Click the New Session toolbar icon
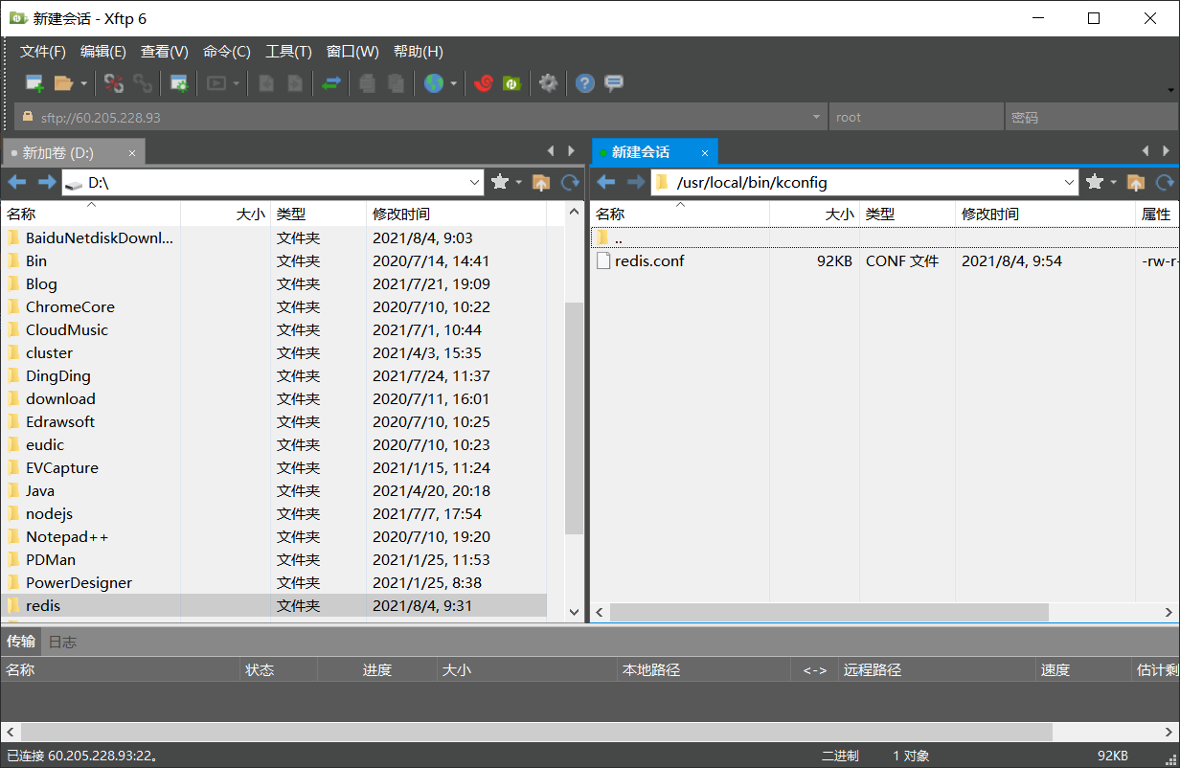 (x=34, y=83)
